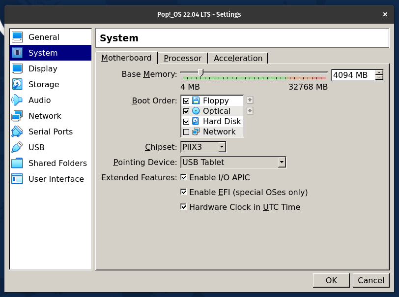Switch to the Processor tab
The height and width of the screenshot is (297, 399).
[x=182, y=58]
